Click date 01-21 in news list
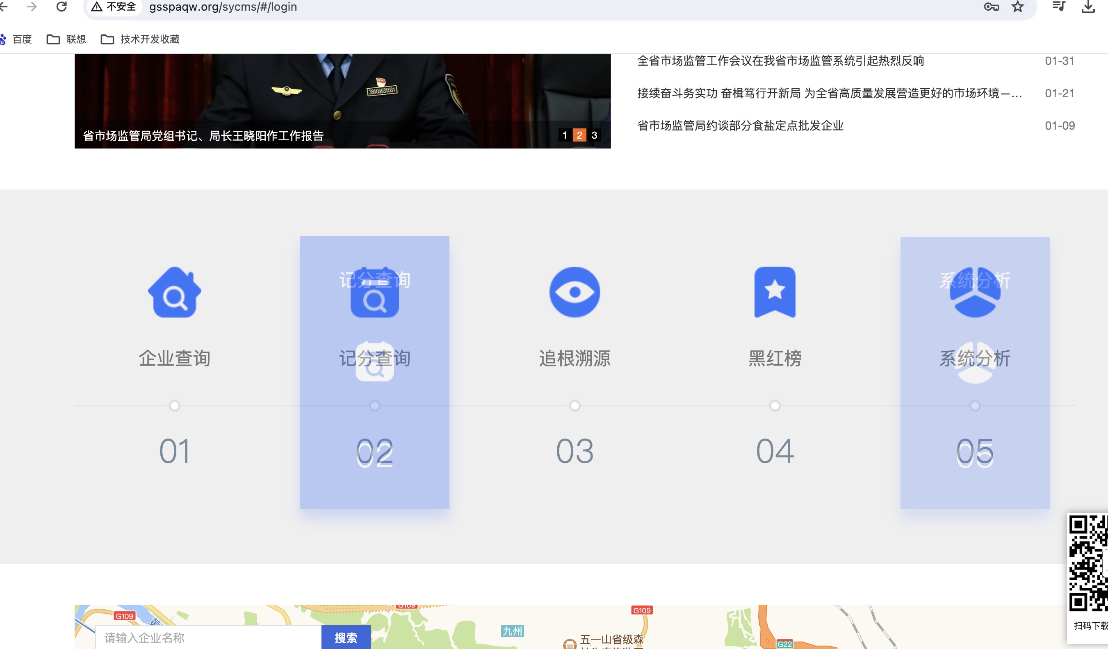Screen dimensions: 1108x649 point(1059,93)
